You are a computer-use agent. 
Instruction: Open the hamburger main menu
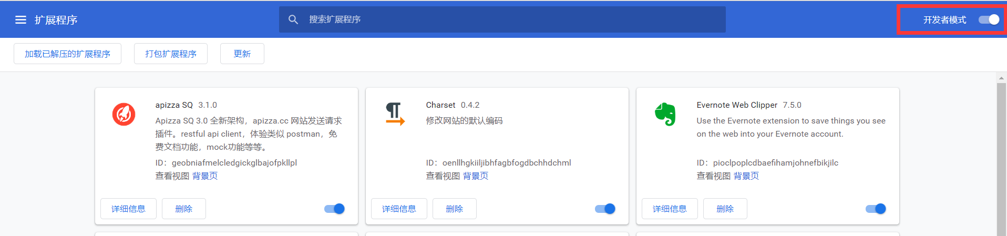click(20, 20)
